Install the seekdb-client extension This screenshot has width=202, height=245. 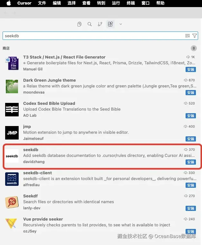[x=191, y=185]
